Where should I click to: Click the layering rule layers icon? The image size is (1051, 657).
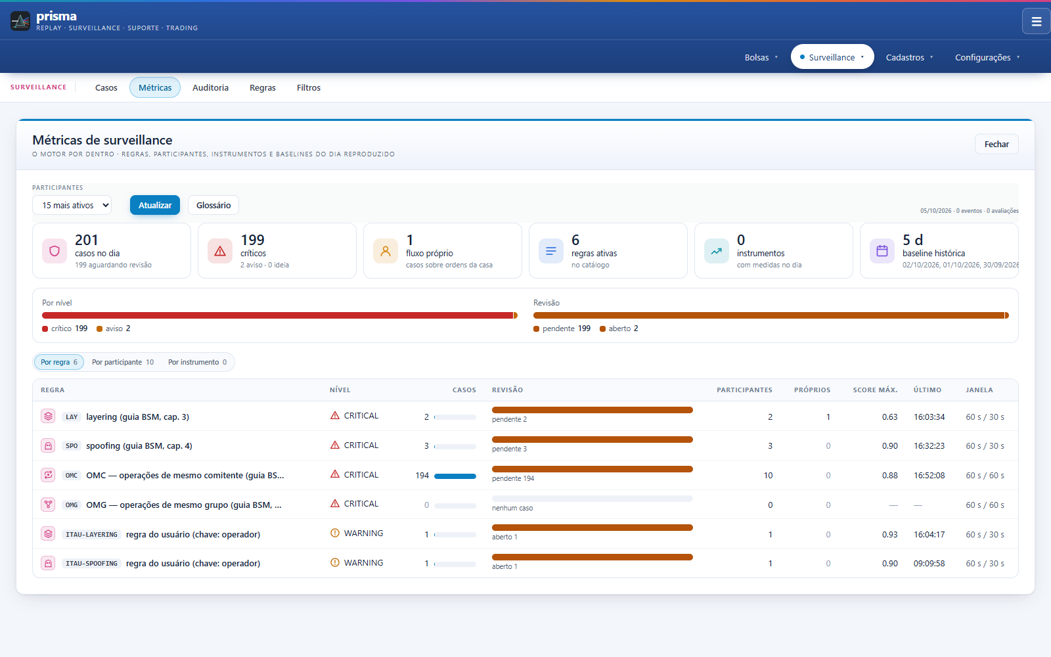point(48,416)
